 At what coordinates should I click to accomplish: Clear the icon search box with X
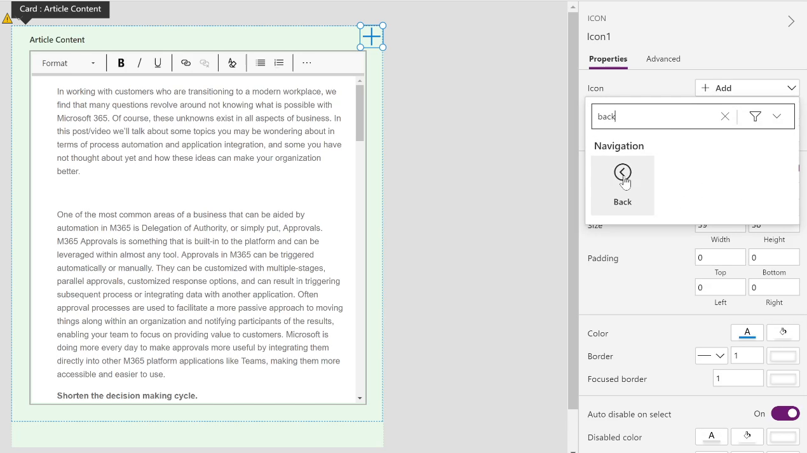click(x=725, y=116)
